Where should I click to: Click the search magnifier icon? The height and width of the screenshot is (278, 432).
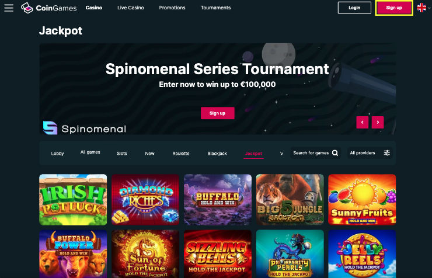tap(335, 153)
